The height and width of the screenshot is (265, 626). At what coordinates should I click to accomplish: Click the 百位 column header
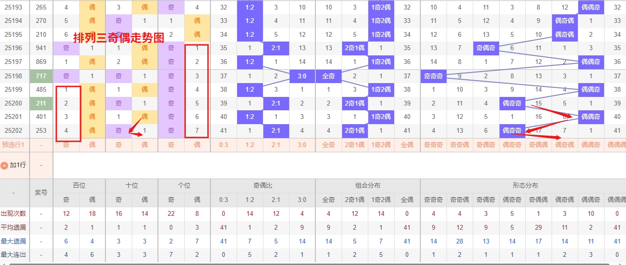(x=79, y=186)
